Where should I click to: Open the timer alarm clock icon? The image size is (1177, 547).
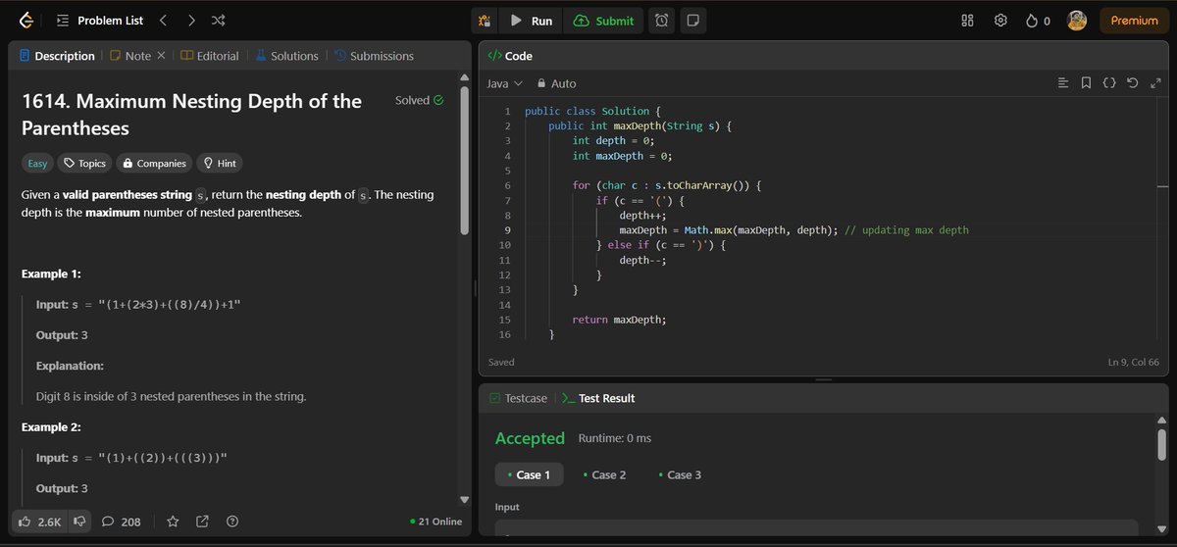tap(662, 21)
